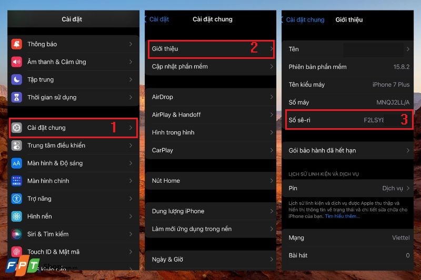Image resolution: width=421 pixels, height=280 pixels.
Task: Open Gói bảo hành đã hết hạn
Action: click(348, 151)
